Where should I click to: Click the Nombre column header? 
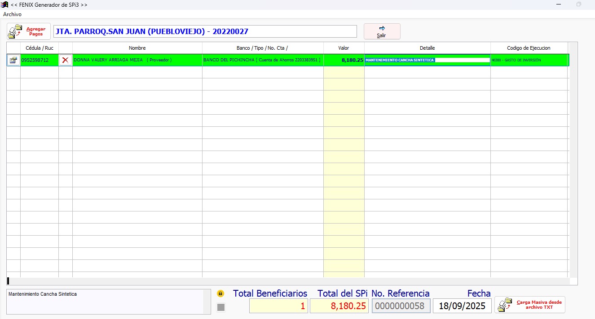(x=137, y=48)
